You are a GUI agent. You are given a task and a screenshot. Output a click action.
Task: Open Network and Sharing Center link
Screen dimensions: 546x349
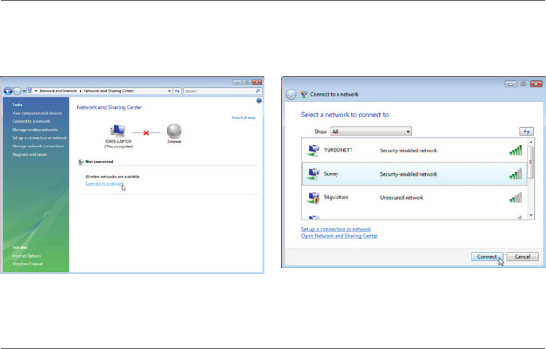pos(339,236)
